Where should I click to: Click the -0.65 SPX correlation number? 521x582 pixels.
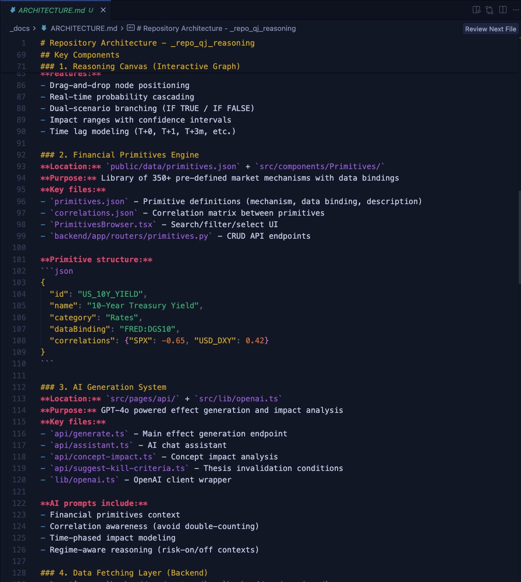coord(173,341)
